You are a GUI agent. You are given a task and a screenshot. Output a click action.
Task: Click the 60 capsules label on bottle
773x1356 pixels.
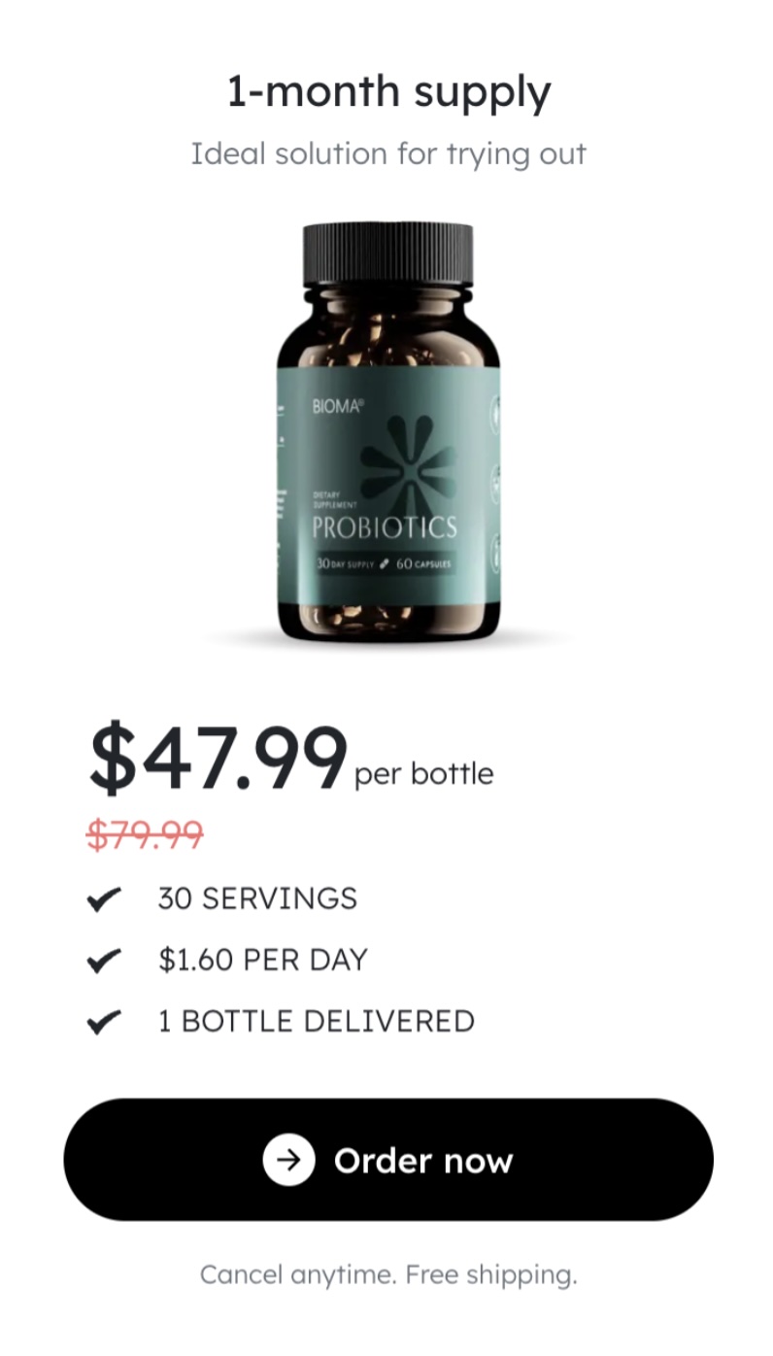423,563
